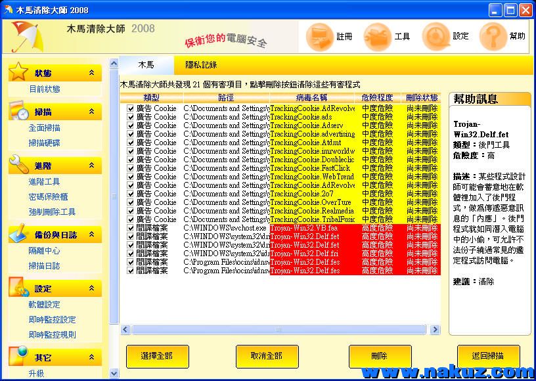This screenshot has height=381, width=536.
Task: Select the TrackingCookie.WebTrend virus name cell
Action: [312, 177]
